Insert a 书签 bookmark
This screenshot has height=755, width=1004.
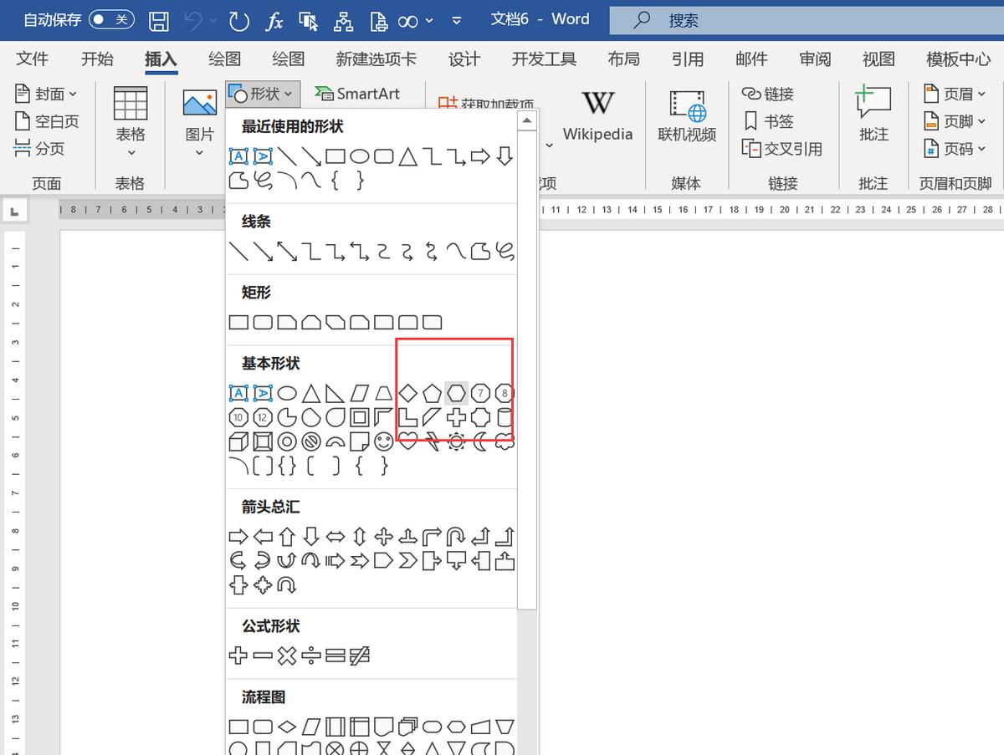[768, 121]
